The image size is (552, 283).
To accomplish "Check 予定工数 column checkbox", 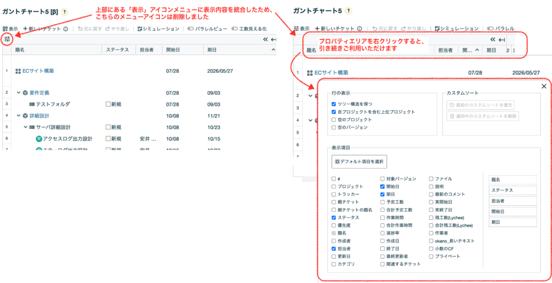I will pos(382,202).
